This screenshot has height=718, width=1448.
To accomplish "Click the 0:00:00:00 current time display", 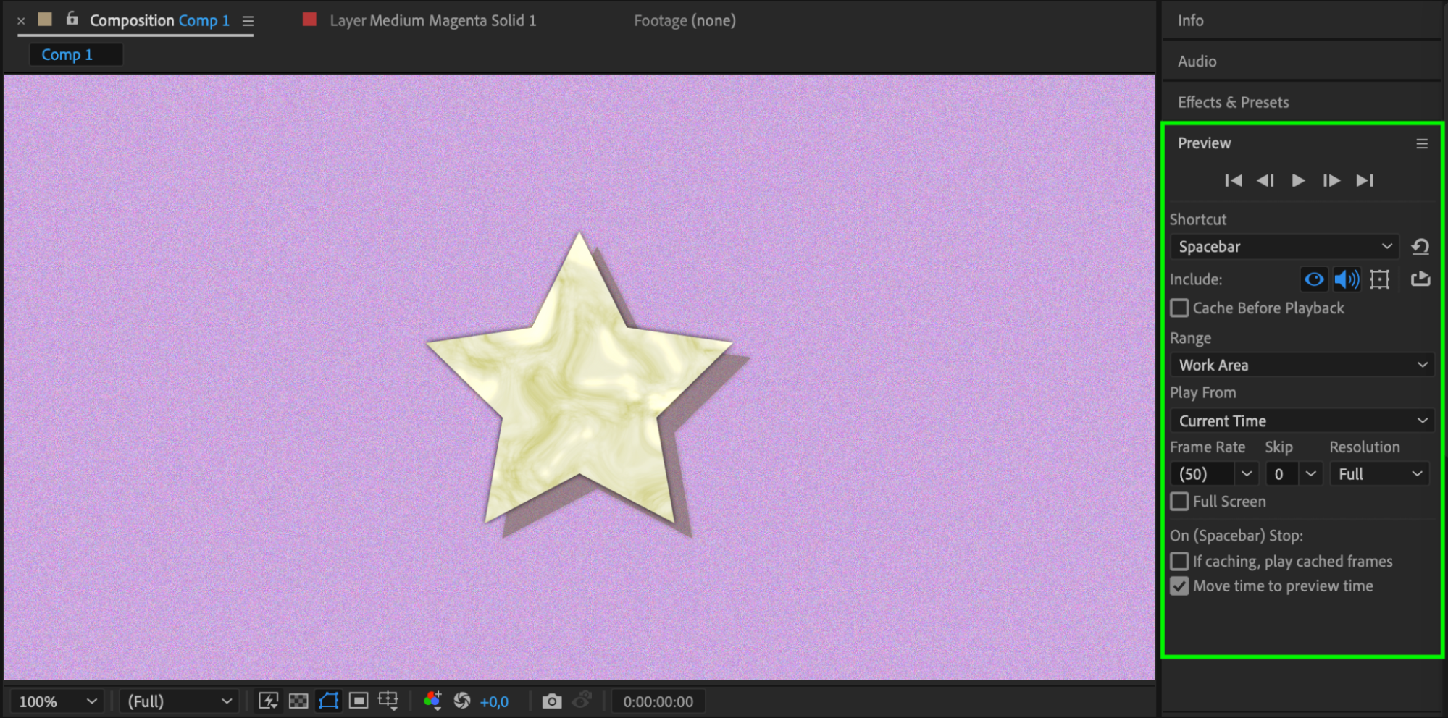I will (x=658, y=701).
